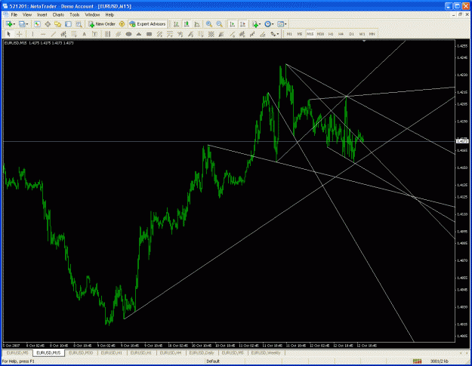Expand the Profiles dropdown arrow
Viewport: 472px width, 366px height.
pos(27,24)
